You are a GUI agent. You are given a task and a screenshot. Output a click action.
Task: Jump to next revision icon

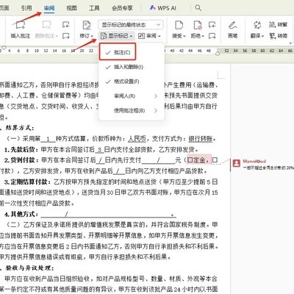[212, 36]
